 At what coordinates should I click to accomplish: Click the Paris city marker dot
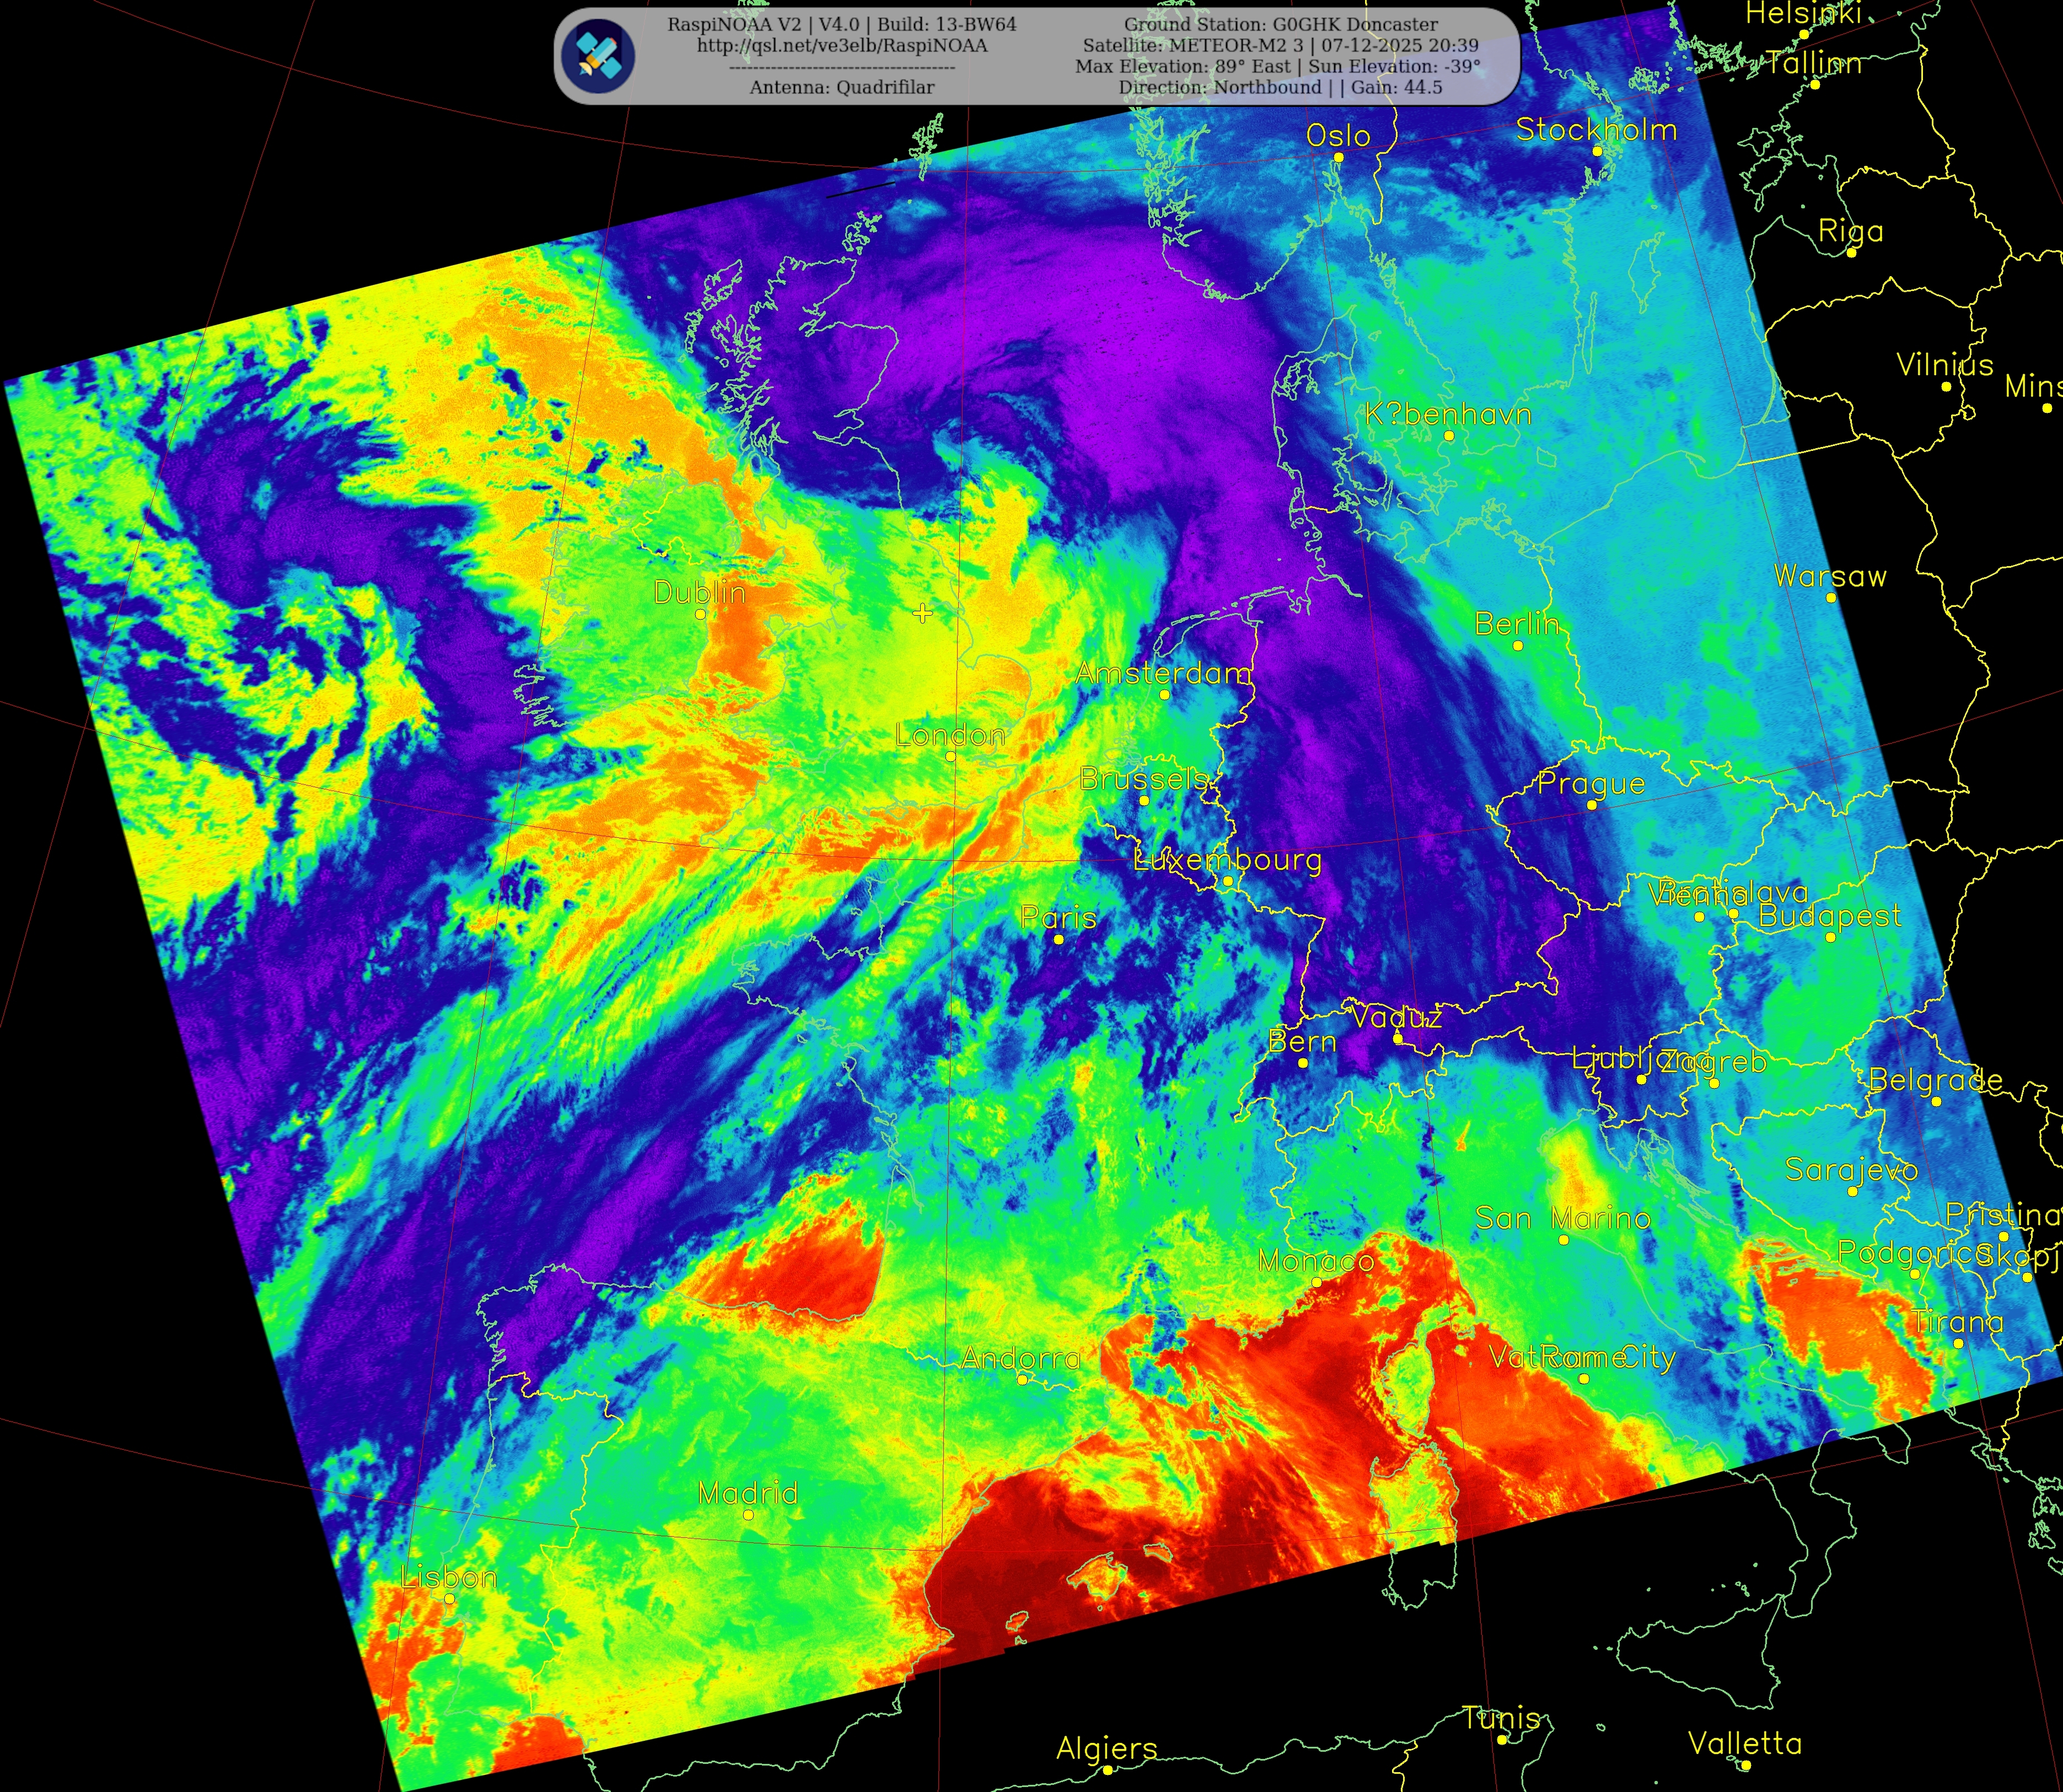click(x=1059, y=939)
